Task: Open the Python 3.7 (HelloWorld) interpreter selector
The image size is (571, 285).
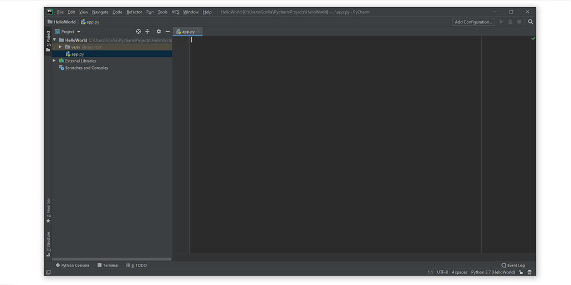Action: click(x=493, y=272)
